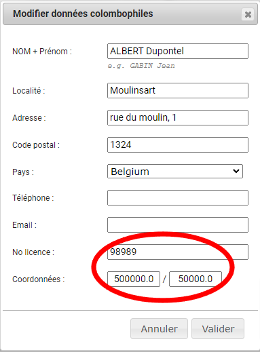Click the 'NOM + Prénom :' label
The width and height of the screenshot is (260, 352).
click(x=42, y=52)
